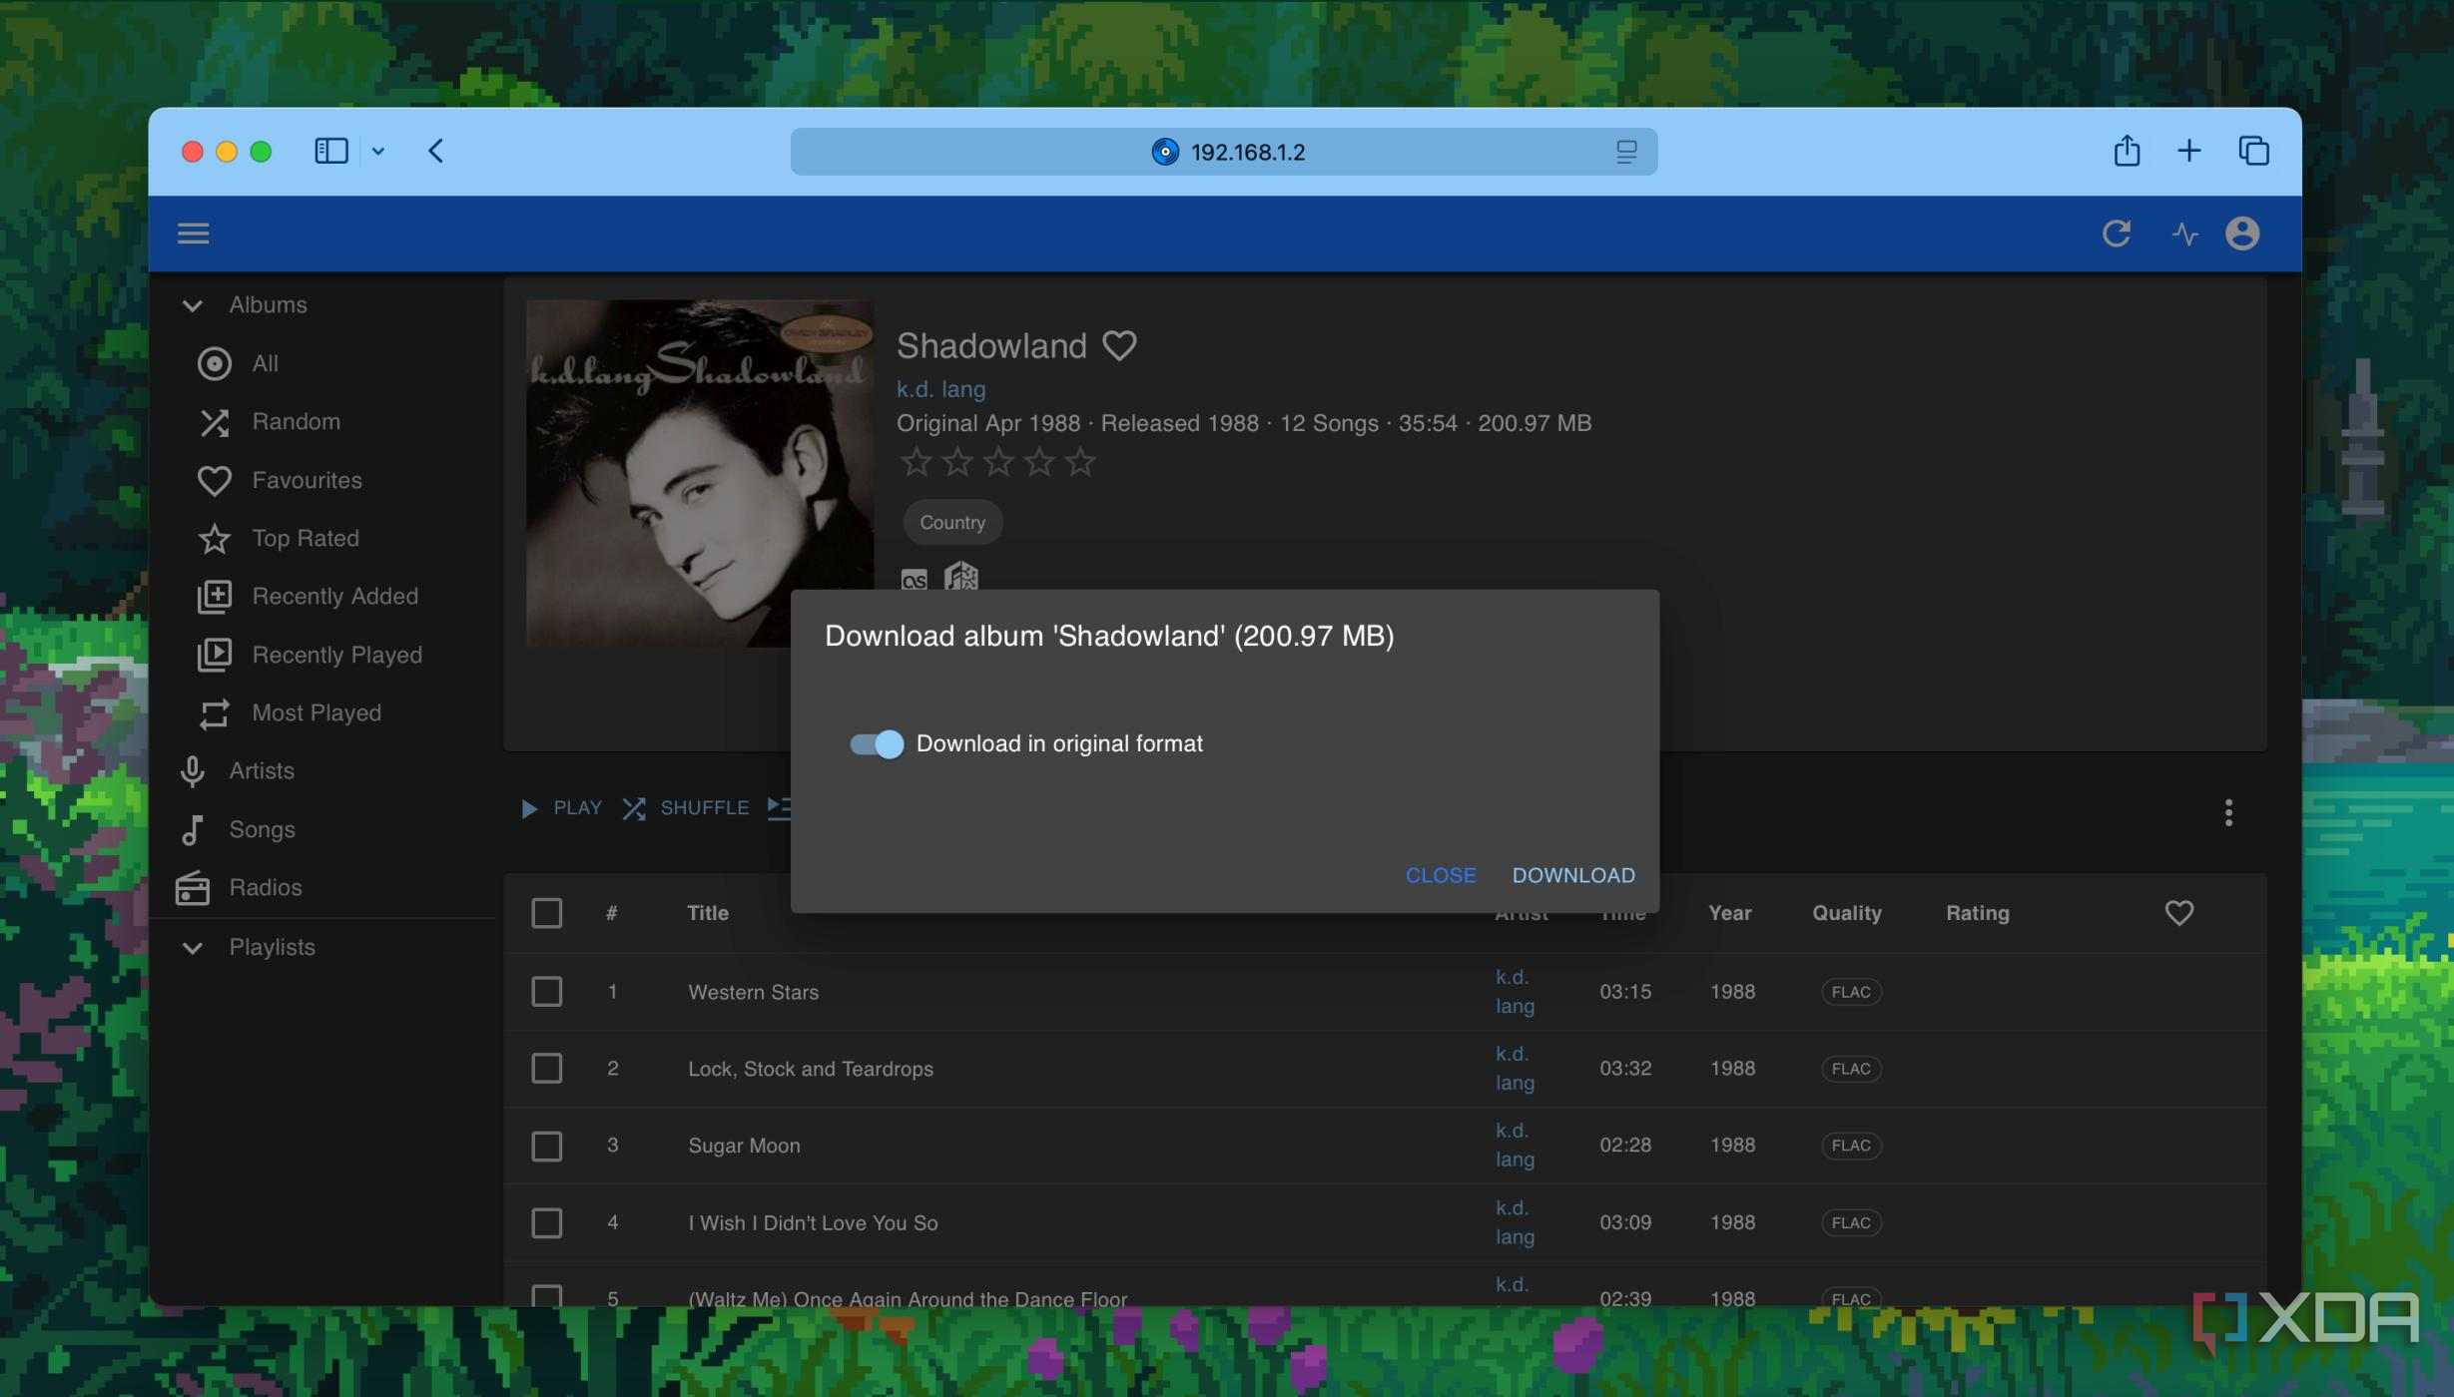Open k.d. lang link in Western Stars row
Screen dimensions: 2454x1397
(1514, 992)
